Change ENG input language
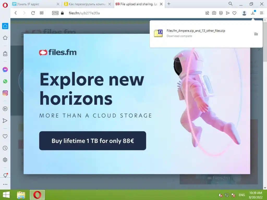The width and height of the screenshot is (267, 200). pyautogui.click(x=242, y=195)
